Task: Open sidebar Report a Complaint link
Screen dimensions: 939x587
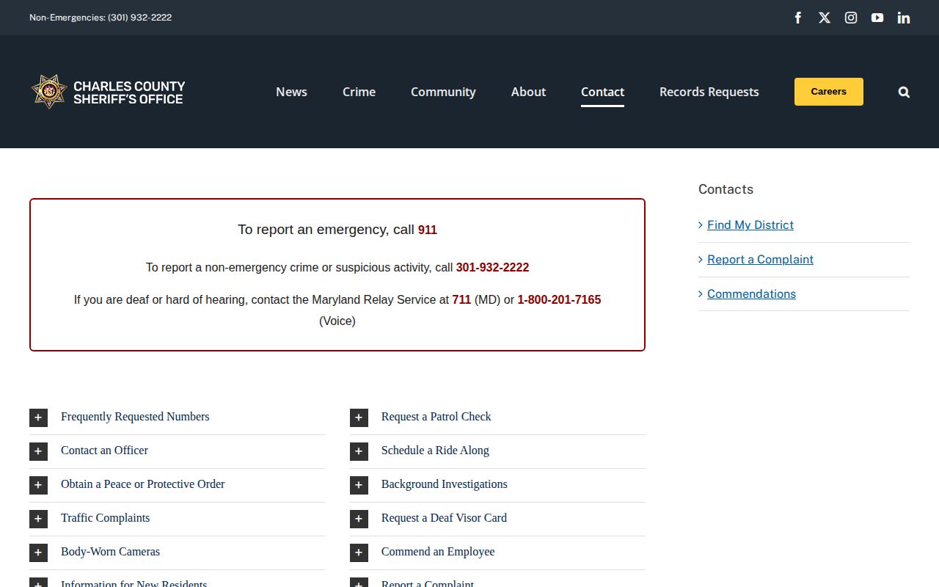Action: click(760, 260)
